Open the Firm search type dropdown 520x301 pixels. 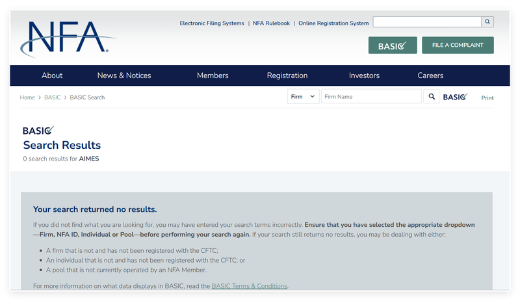coord(303,97)
